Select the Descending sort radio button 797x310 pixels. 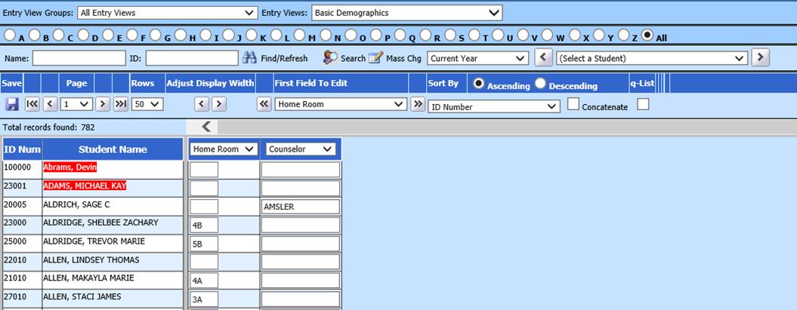(540, 84)
